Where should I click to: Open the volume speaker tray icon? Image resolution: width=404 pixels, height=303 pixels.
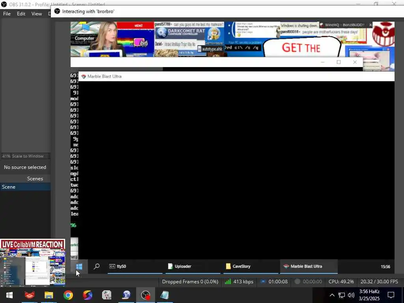coord(351,295)
